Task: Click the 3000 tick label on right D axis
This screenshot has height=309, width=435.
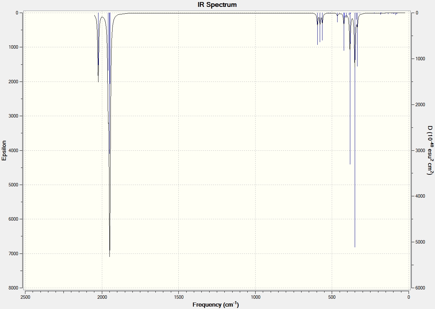Action: pyautogui.click(x=420, y=150)
